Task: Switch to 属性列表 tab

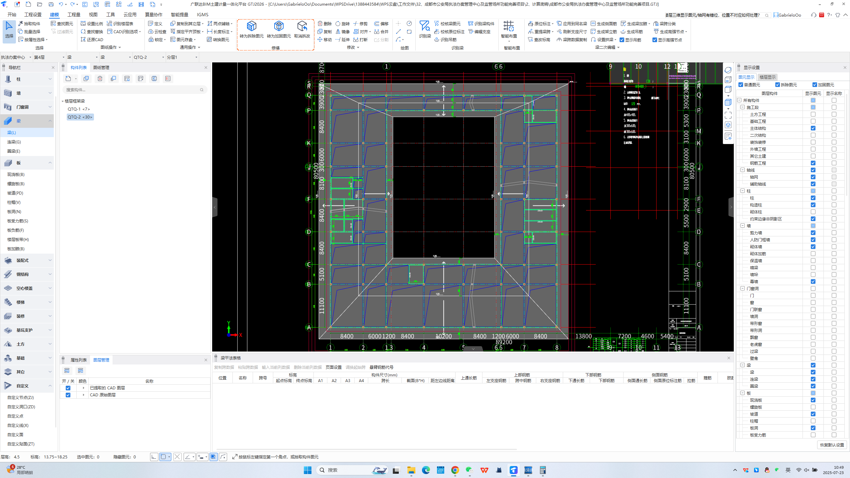Action: [x=78, y=360]
